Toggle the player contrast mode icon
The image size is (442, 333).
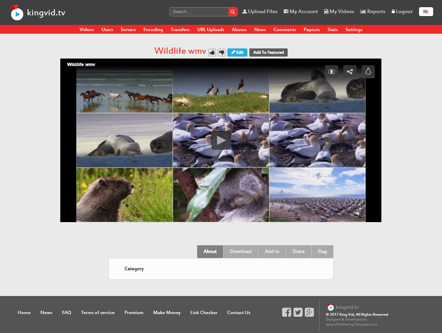click(x=332, y=72)
